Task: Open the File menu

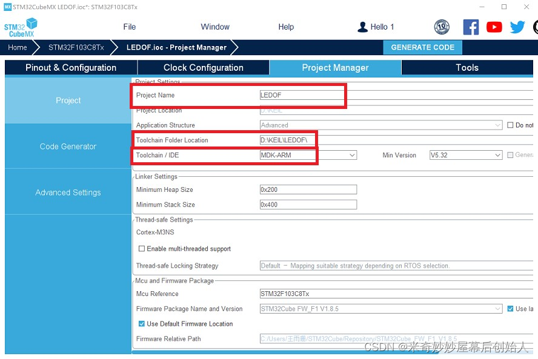Action: click(130, 27)
